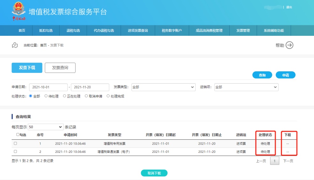Click the 取消下载 button
Image resolution: width=314 pixels, height=180 pixels.
coord(154,173)
